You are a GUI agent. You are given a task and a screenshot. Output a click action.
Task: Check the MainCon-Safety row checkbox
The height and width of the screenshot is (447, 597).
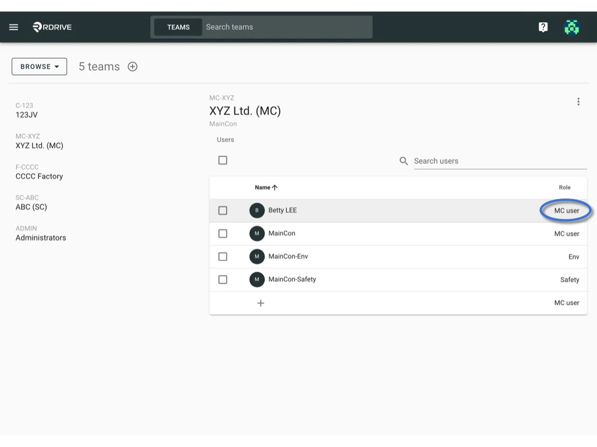[223, 279]
